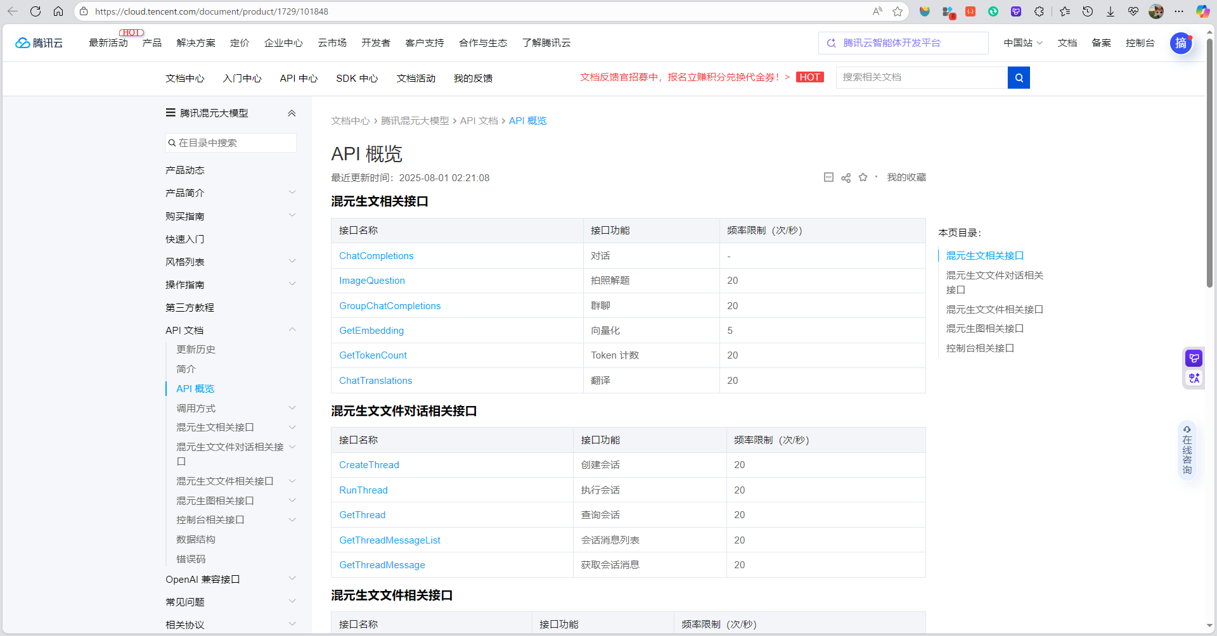Click the purple reading assistant icon
The width and height of the screenshot is (1217, 636).
(1194, 358)
